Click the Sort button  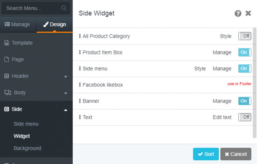click(x=206, y=154)
